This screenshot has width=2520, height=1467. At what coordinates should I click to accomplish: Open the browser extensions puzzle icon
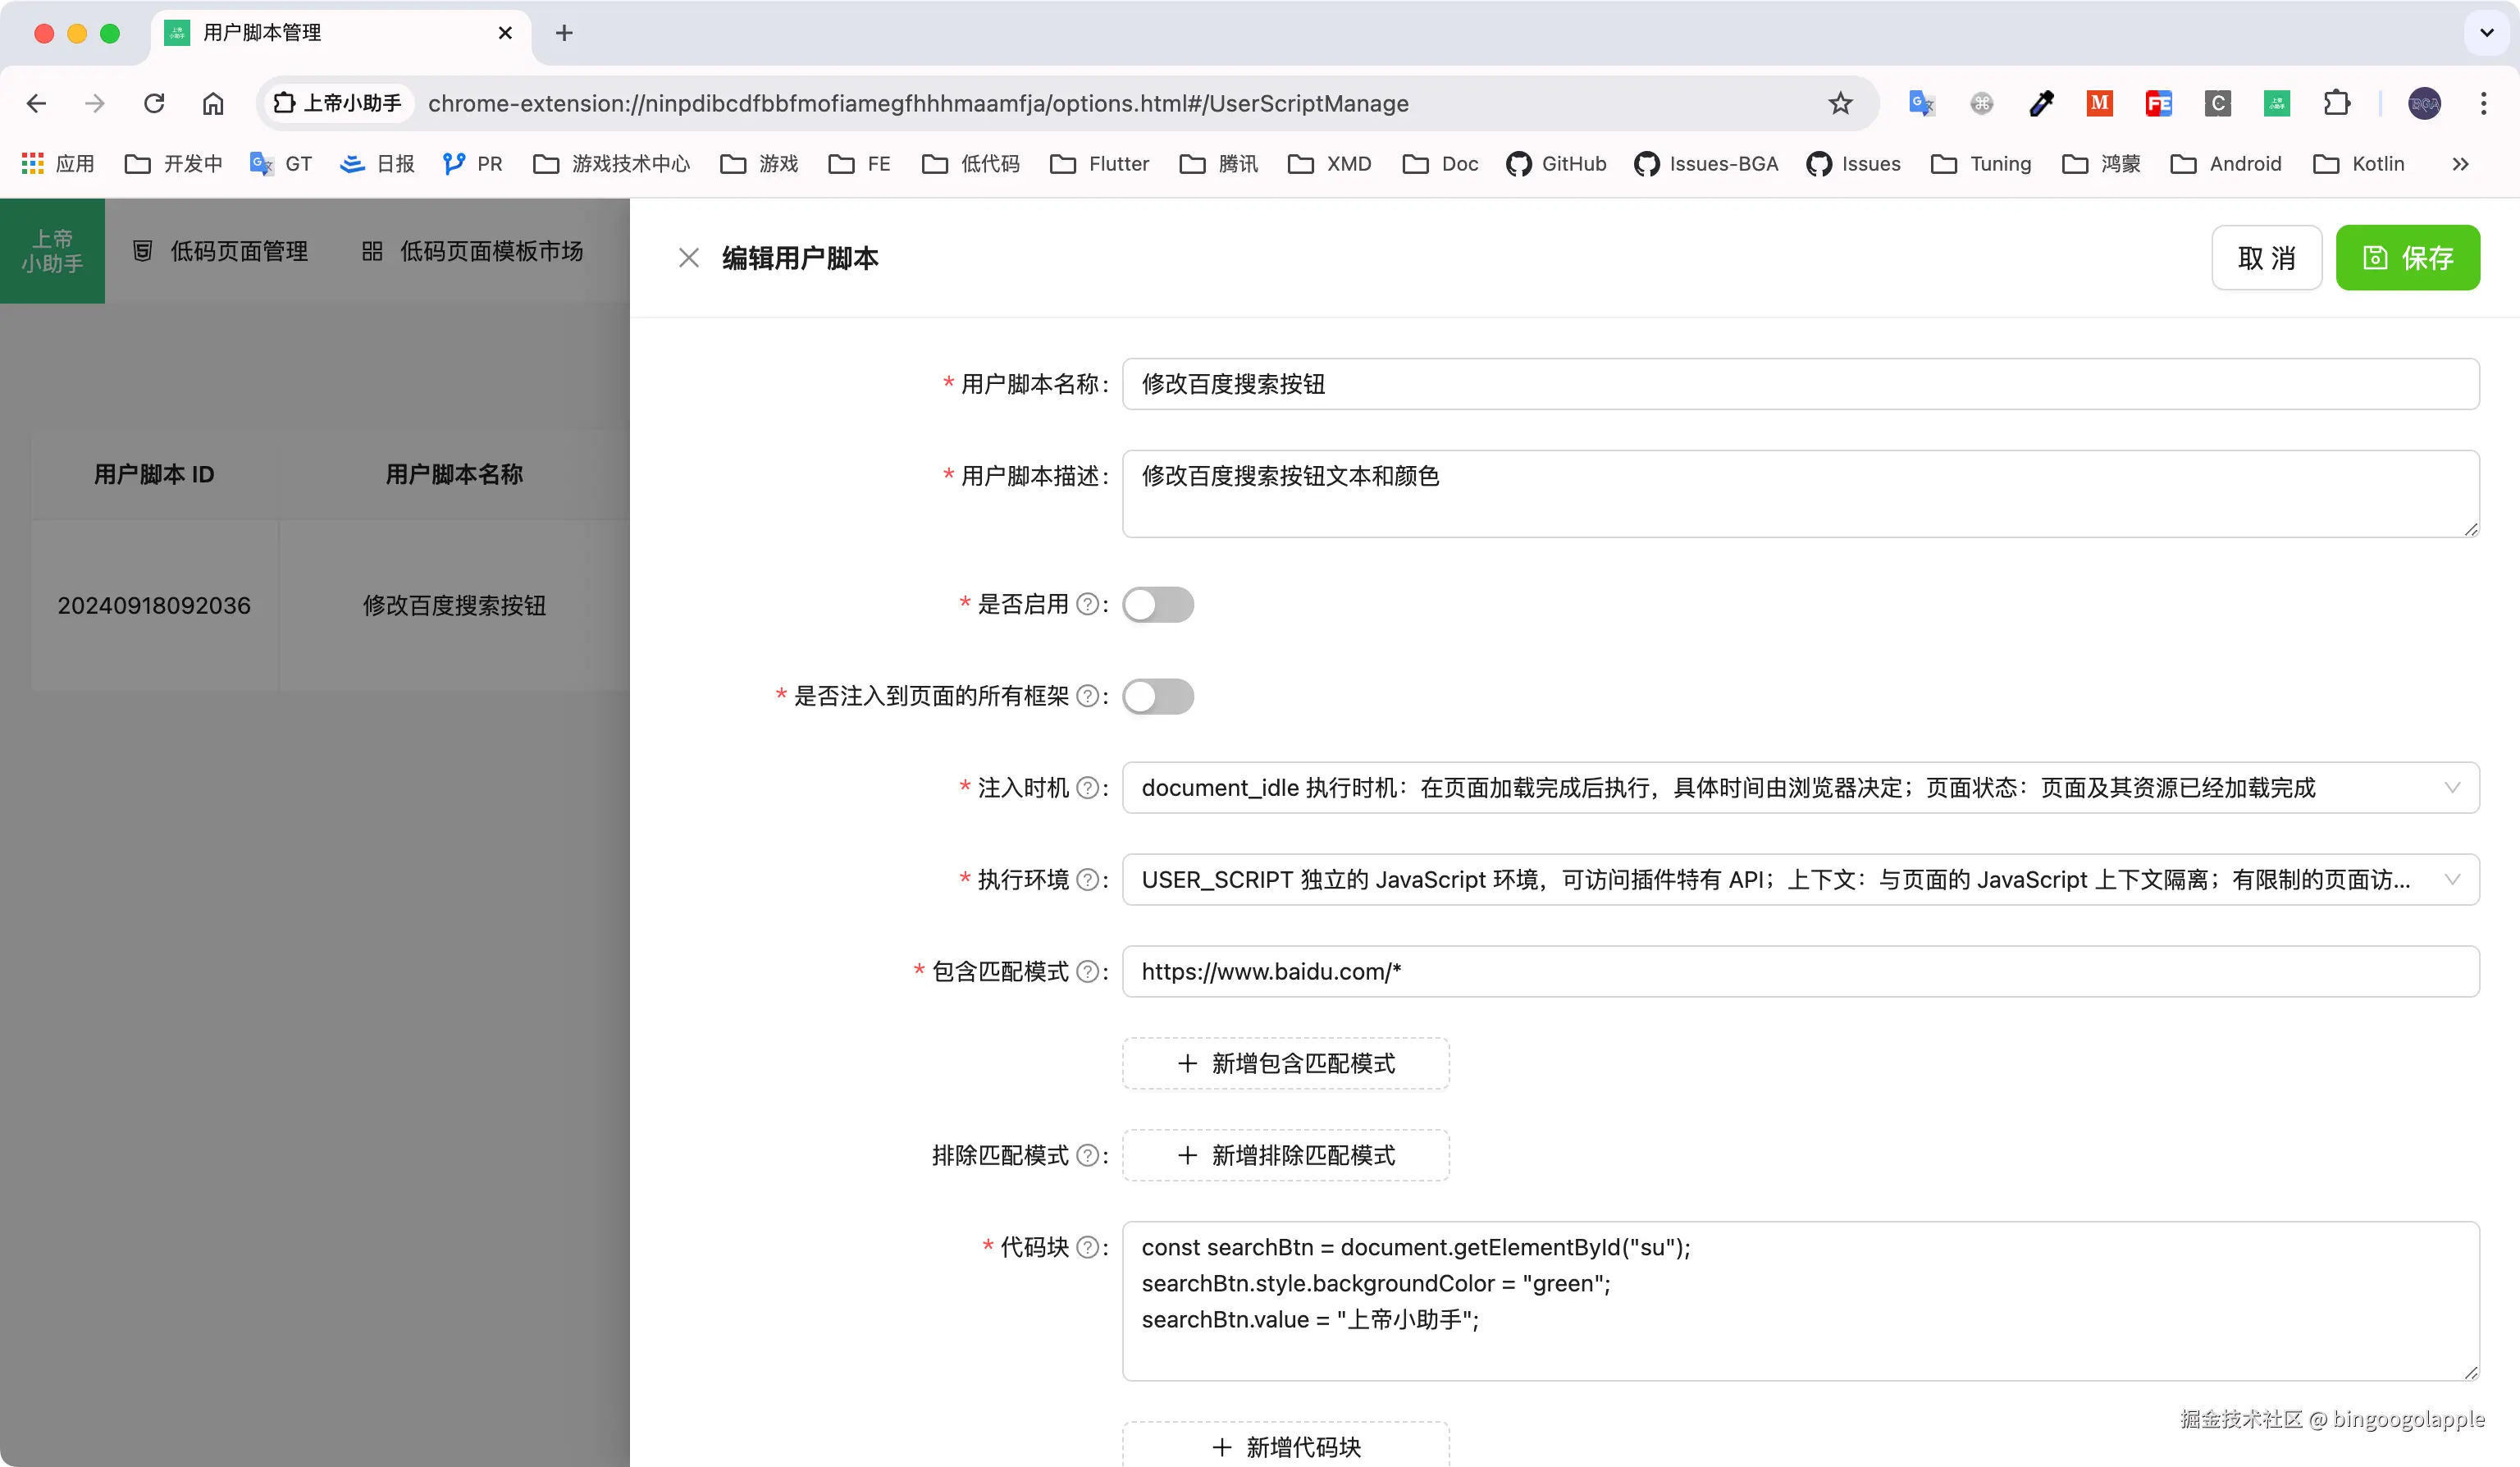coord(2337,103)
